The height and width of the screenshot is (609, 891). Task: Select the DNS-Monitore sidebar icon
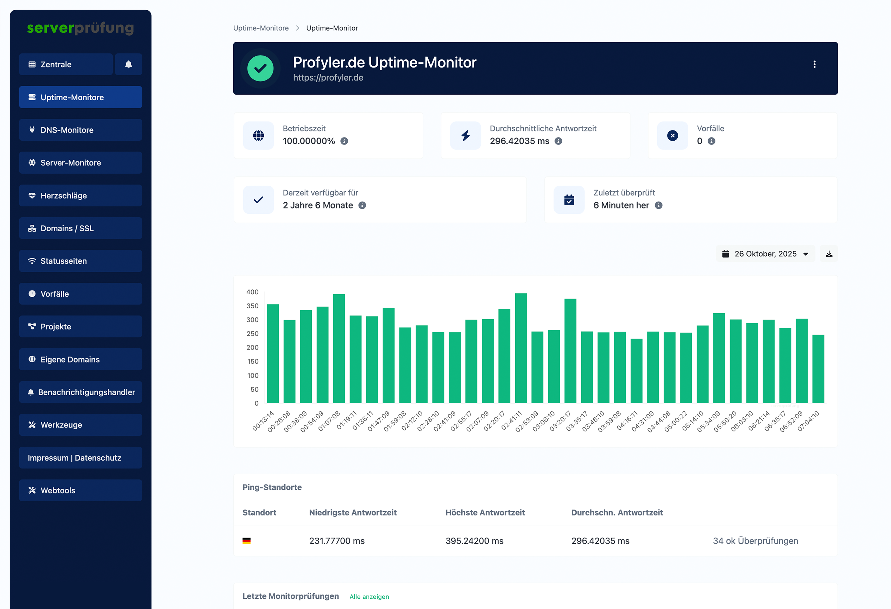(x=33, y=130)
